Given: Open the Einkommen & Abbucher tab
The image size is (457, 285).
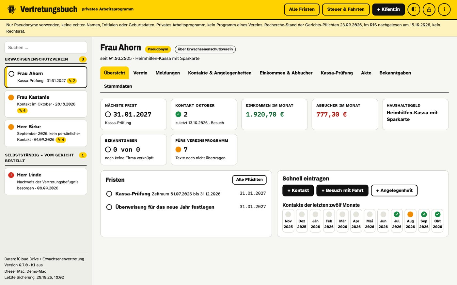Looking at the screenshot, I should coord(286,73).
